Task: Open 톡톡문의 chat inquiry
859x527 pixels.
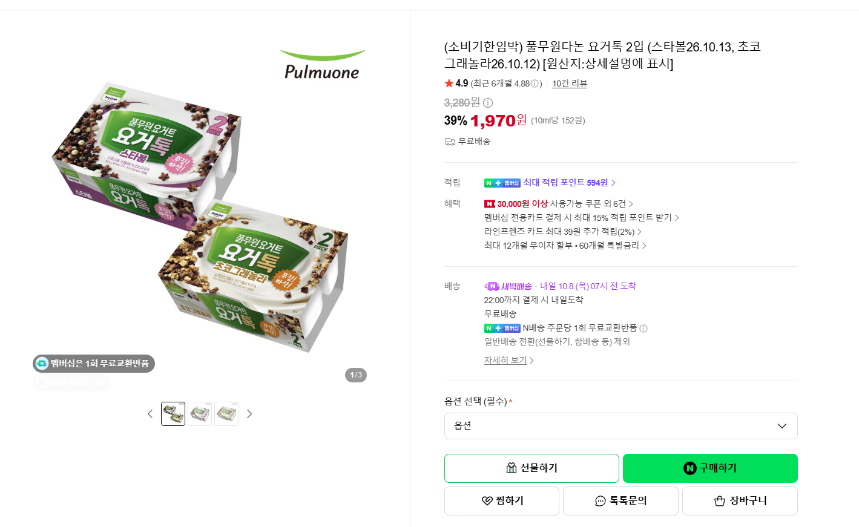Action: point(620,501)
